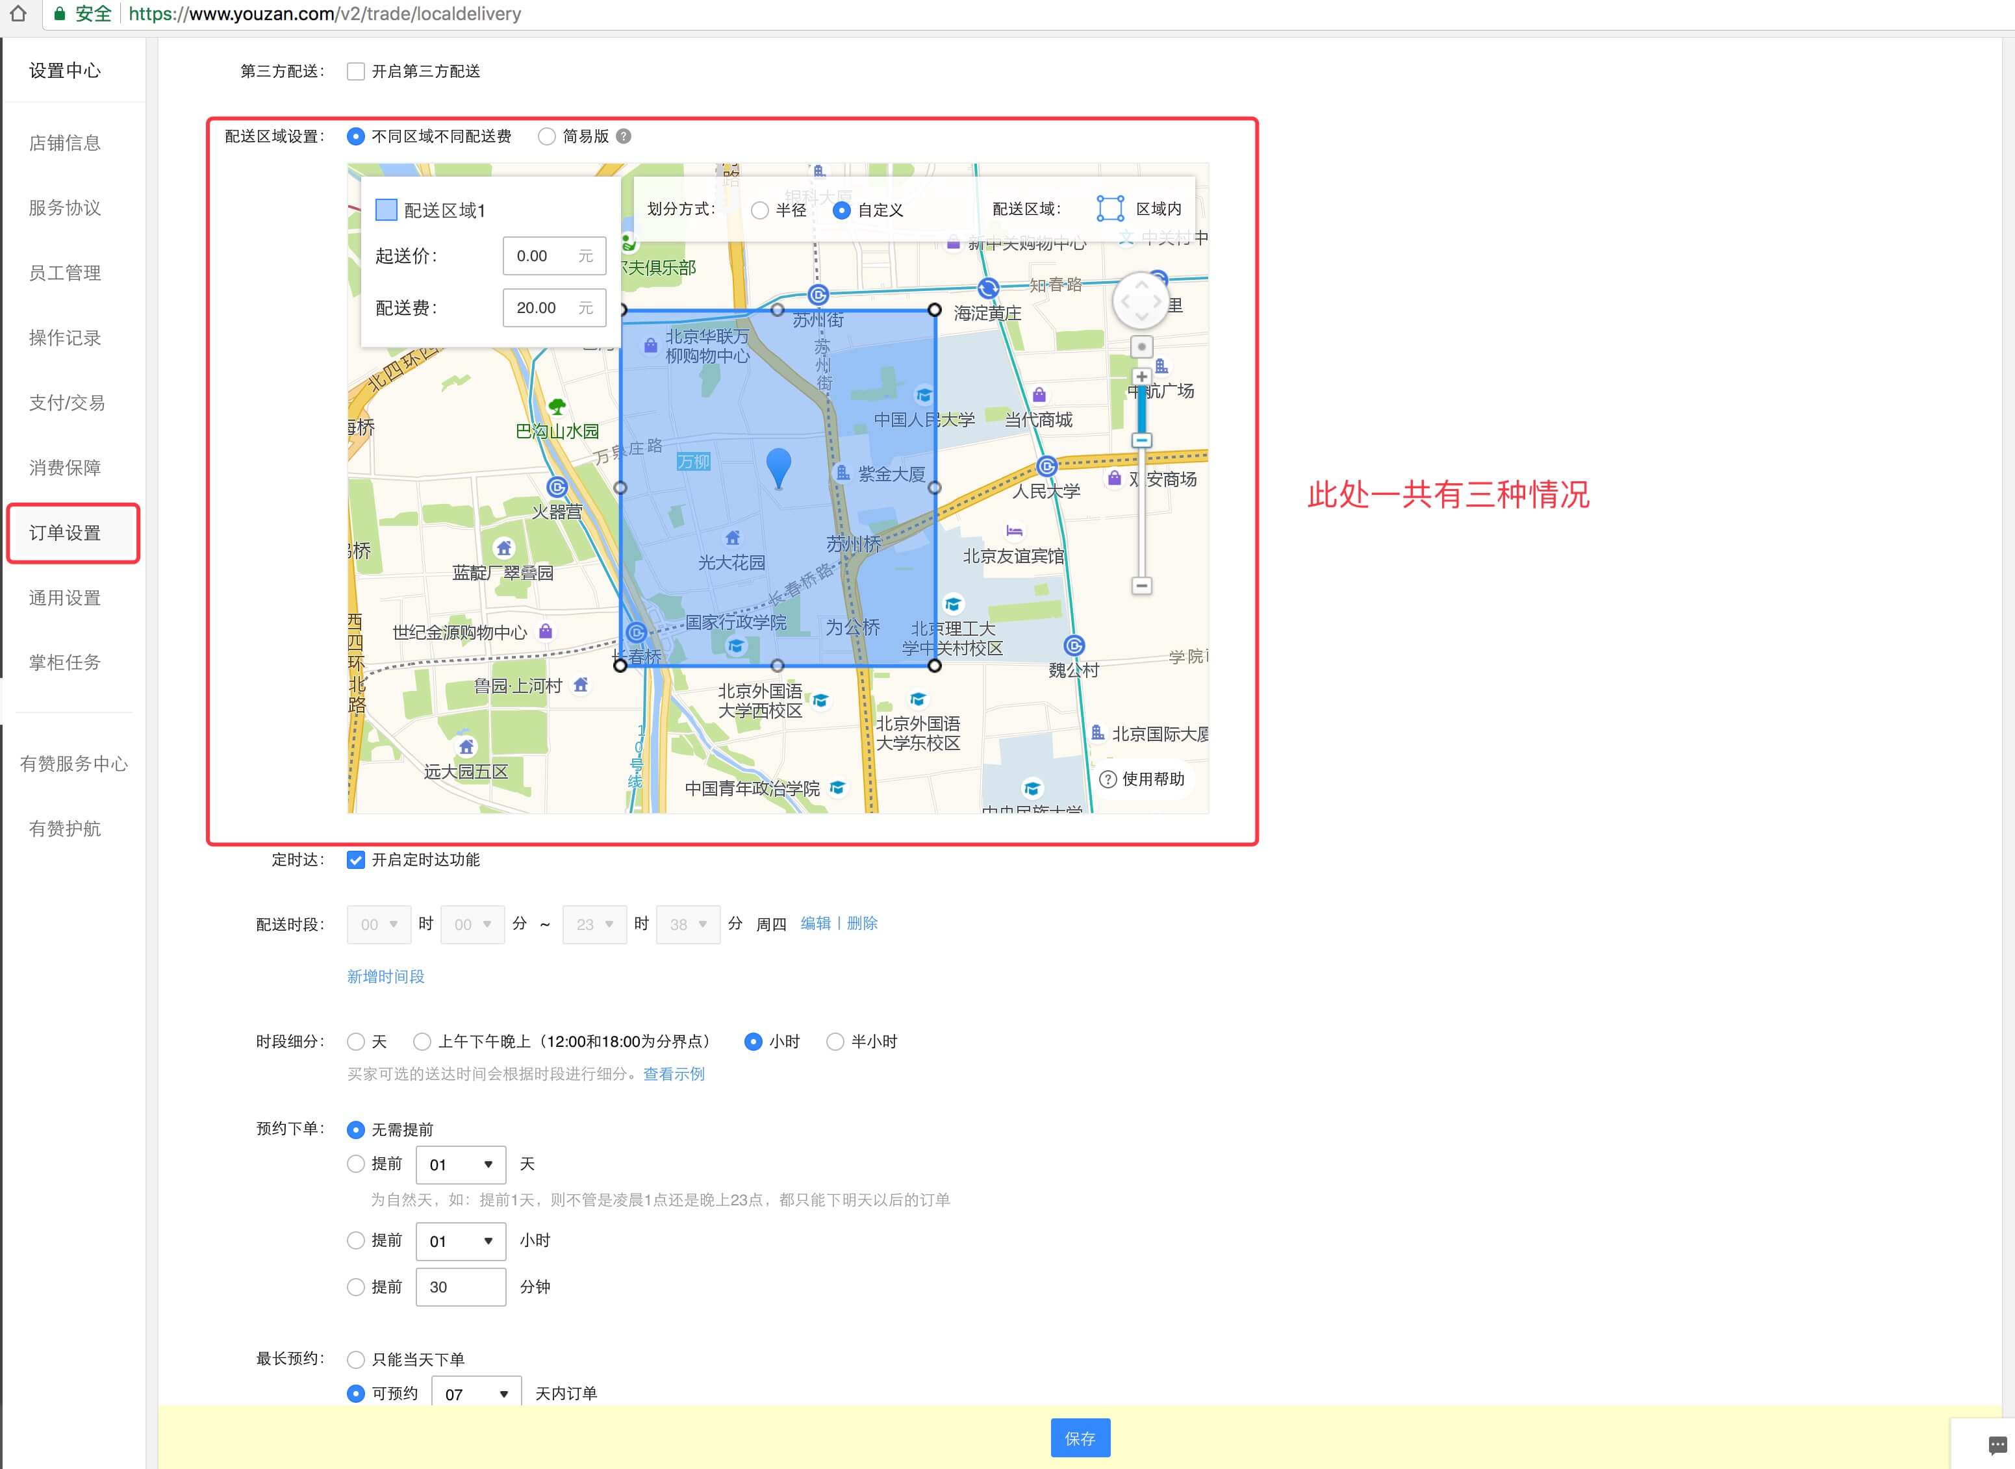Select 半径 division method

(759, 211)
